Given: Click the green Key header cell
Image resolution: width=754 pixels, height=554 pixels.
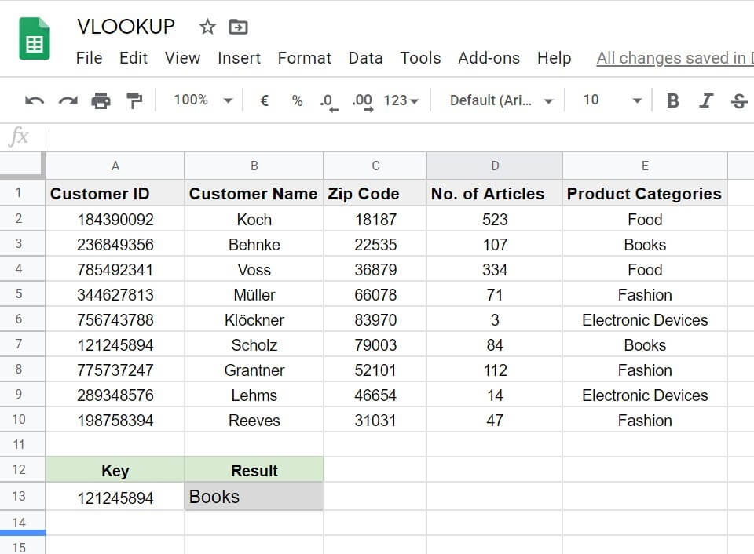Looking at the screenshot, I should pos(115,470).
